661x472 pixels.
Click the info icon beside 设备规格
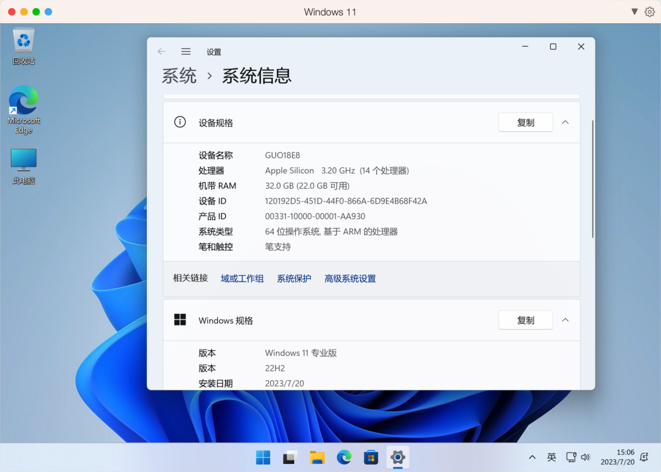(180, 122)
